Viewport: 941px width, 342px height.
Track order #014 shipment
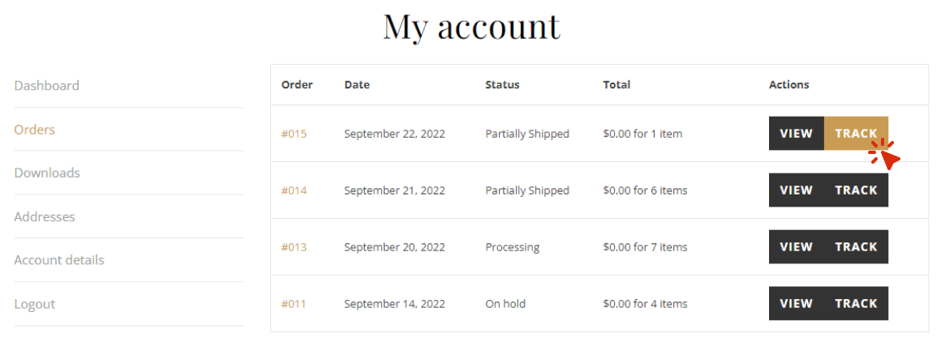[x=856, y=190]
